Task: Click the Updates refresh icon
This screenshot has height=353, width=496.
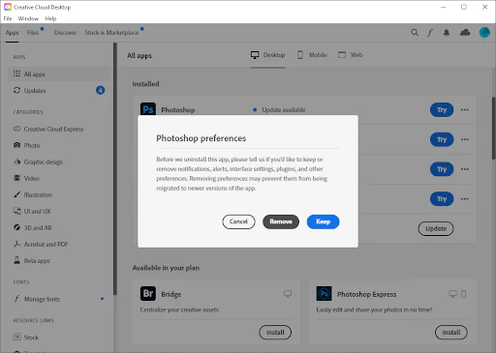Action: tap(16, 90)
